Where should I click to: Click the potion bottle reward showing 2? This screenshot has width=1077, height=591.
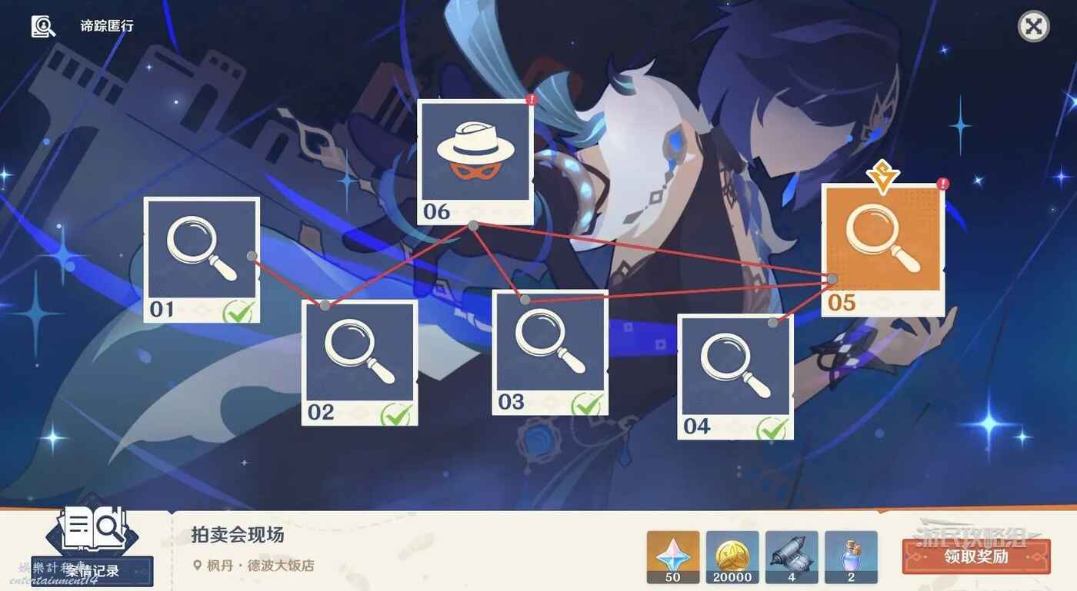[851, 556]
